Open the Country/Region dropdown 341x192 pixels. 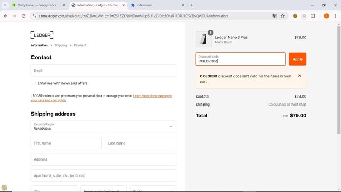pyautogui.click(x=103, y=127)
